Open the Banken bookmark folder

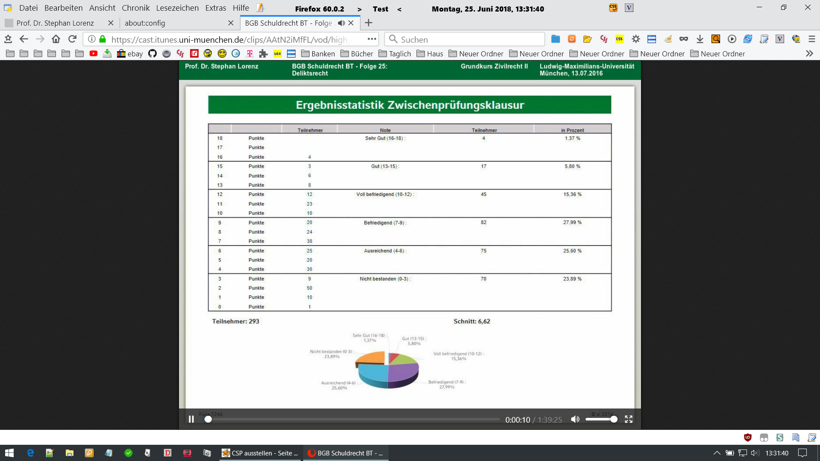tap(318, 54)
